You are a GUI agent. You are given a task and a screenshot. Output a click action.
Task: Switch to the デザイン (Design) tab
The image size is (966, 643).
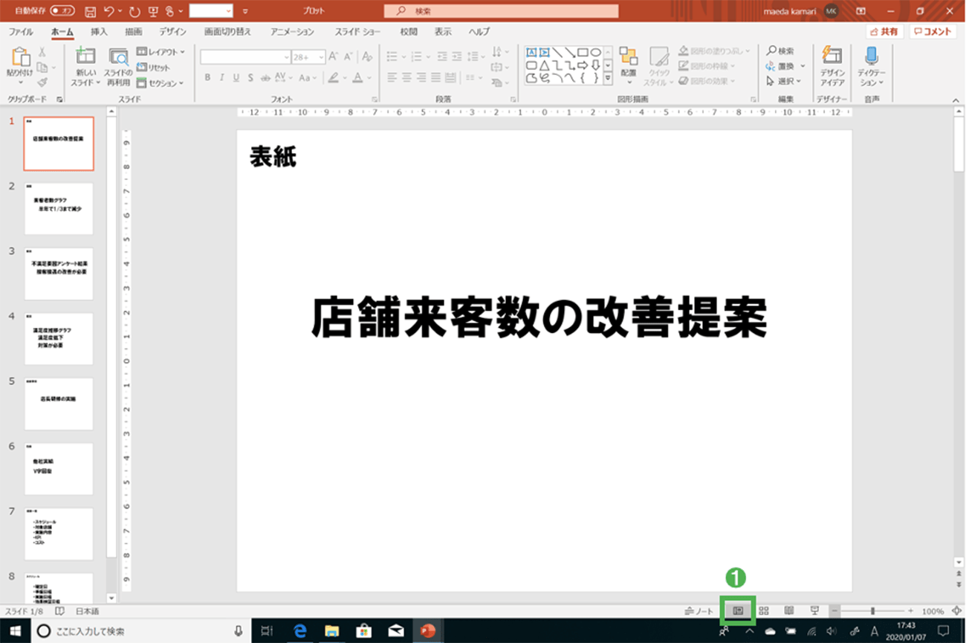tap(173, 32)
